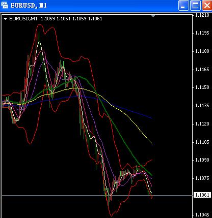
Task: Click the 1.1165 price scale value
Action: coord(202,70)
